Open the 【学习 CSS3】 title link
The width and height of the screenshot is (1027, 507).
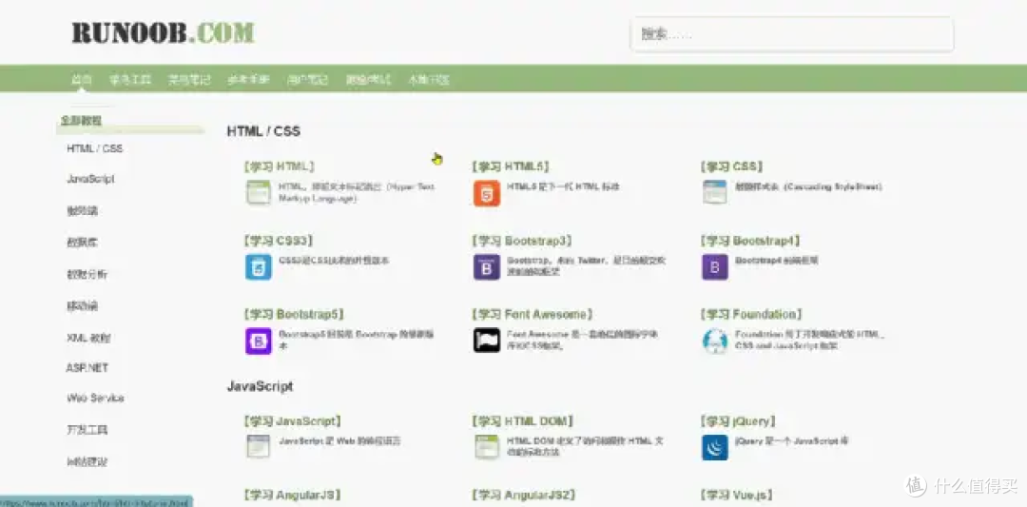pos(279,241)
